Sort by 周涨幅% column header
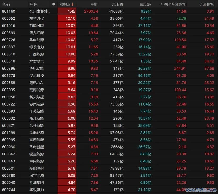Image resolution: width=218 pixels, height=194 pixels. click(x=206, y=4)
